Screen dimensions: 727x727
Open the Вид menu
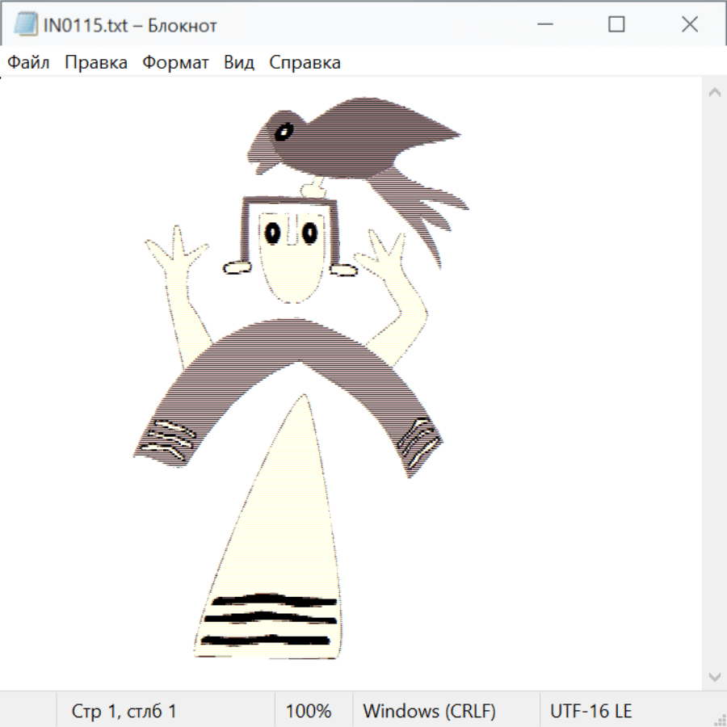tap(239, 63)
